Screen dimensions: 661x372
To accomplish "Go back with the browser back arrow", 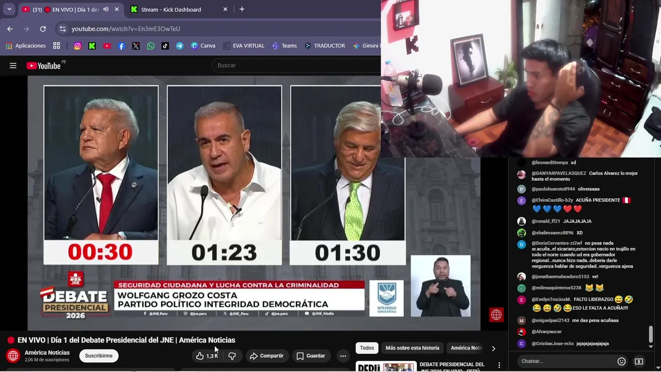I will pyautogui.click(x=10, y=29).
